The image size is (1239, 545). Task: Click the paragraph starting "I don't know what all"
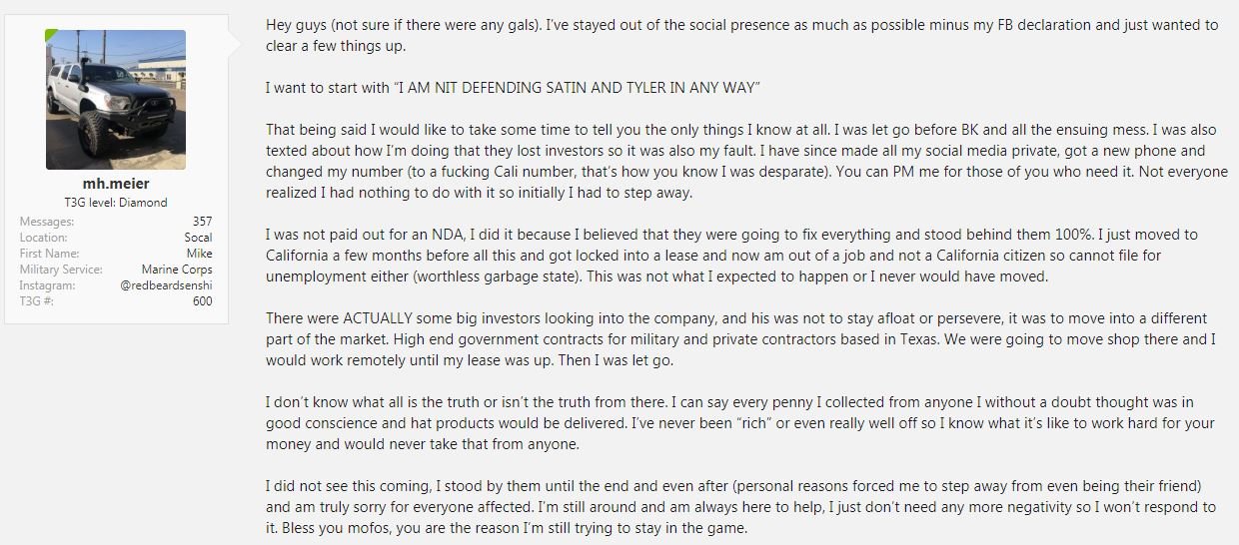[x=739, y=422]
